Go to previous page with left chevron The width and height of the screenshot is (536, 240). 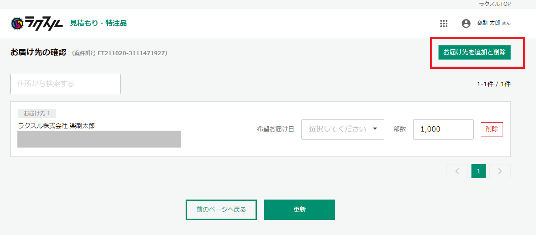pos(457,171)
